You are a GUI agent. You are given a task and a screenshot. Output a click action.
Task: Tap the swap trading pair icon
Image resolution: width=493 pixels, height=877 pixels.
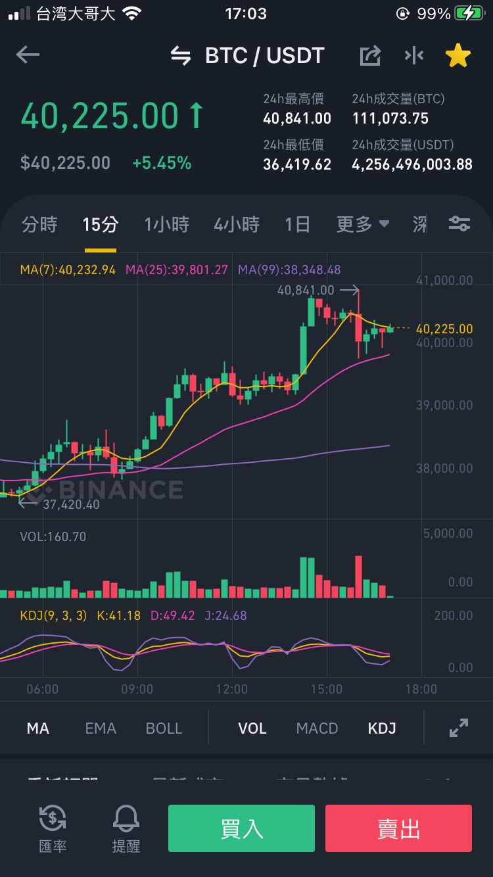181,56
